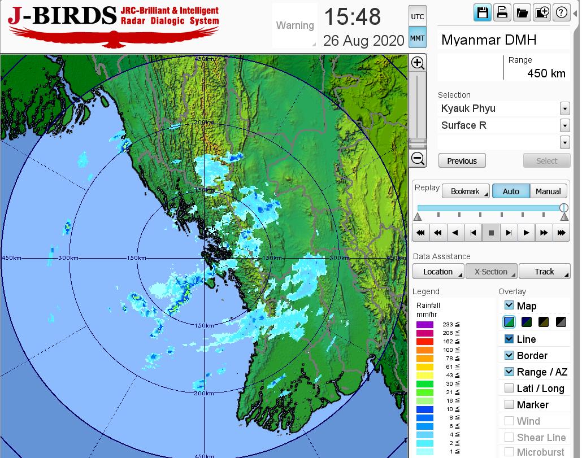
Task: Zoom in on the radar map
Action: [418, 63]
